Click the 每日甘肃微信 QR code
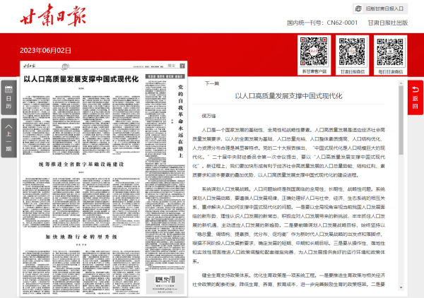The width and height of the screenshot is (424, 298). (x=390, y=52)
